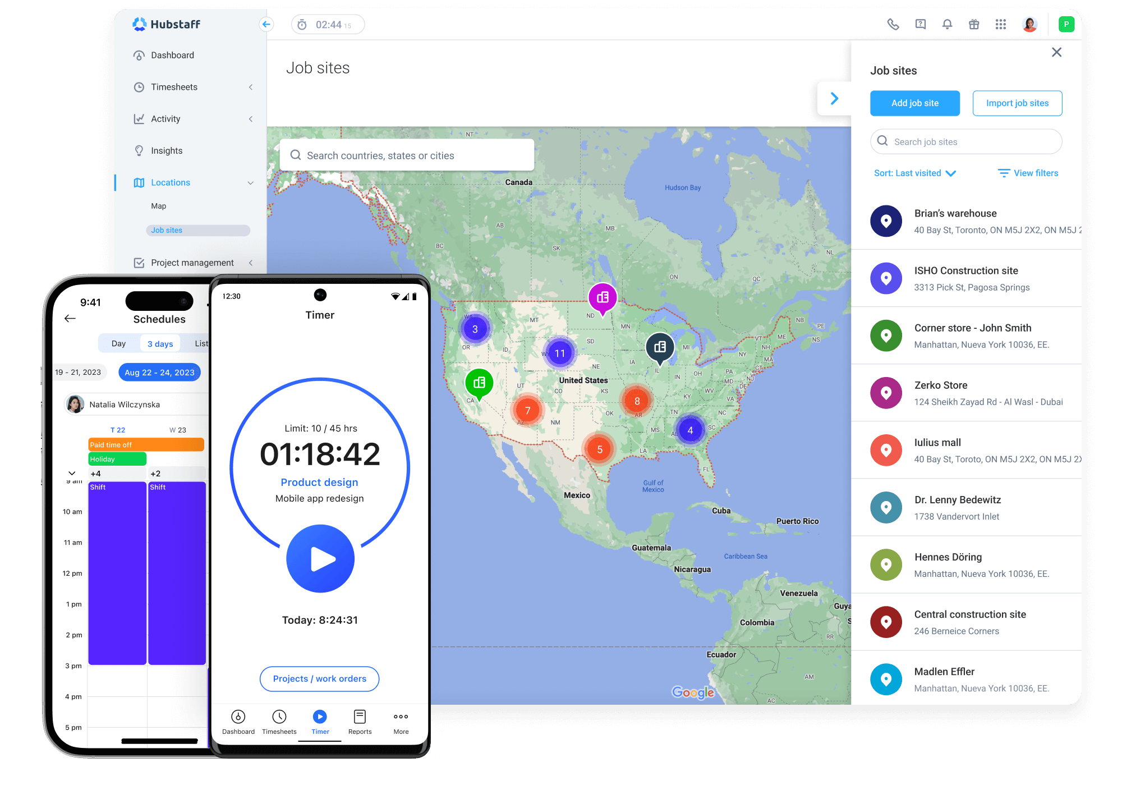Screen dimensions: 1122x790
Task: Select the green job site pin in California
Action: (x=479, y=383)
